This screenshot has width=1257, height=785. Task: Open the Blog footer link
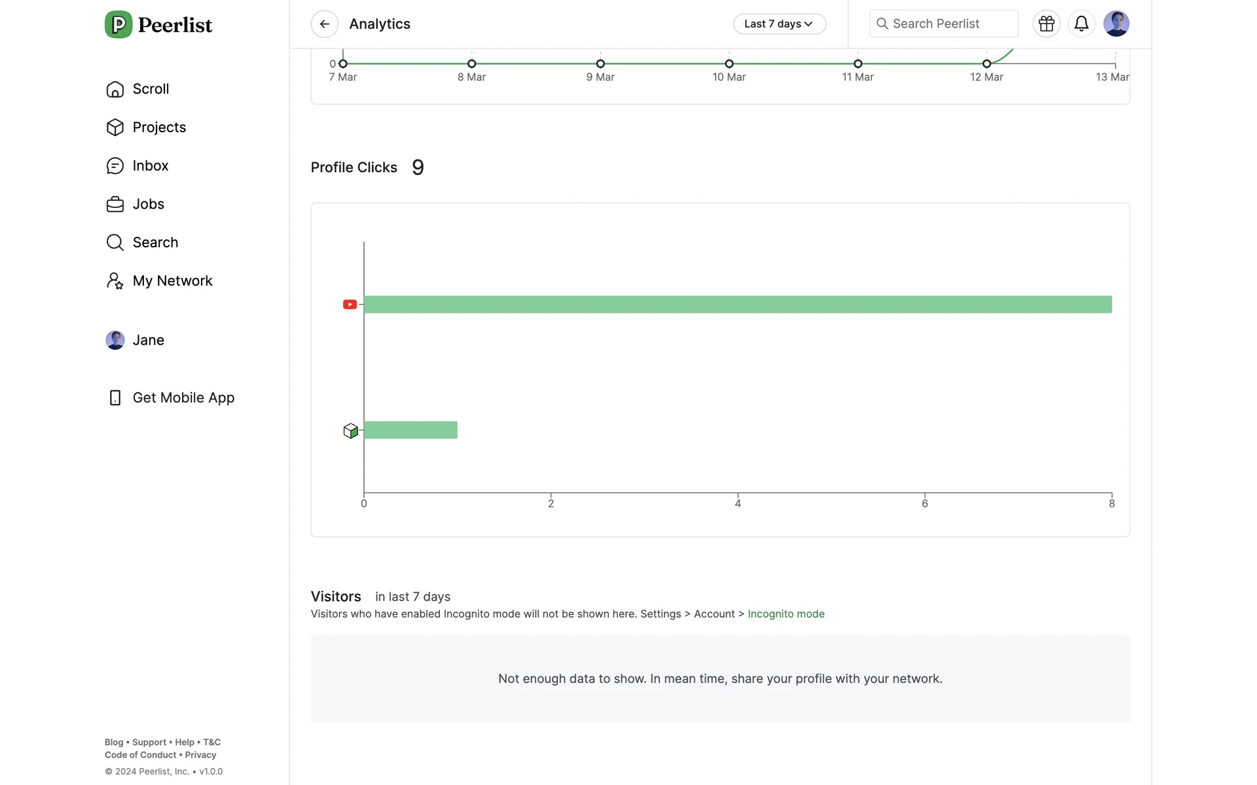click(x=113, y=742)
